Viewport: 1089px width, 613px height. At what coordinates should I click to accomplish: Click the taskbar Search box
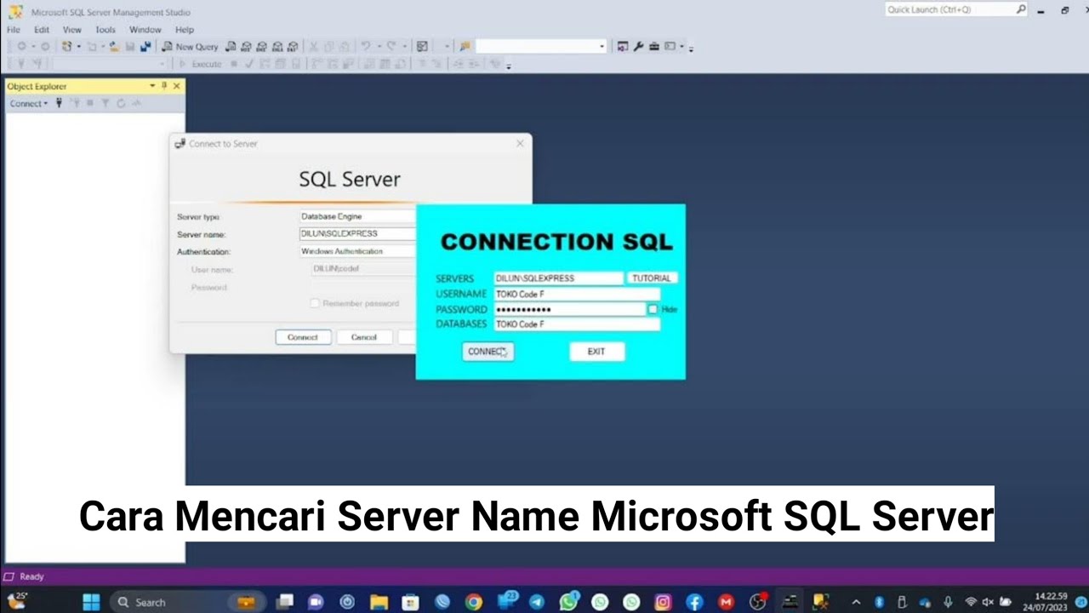(x=187, y=602)
